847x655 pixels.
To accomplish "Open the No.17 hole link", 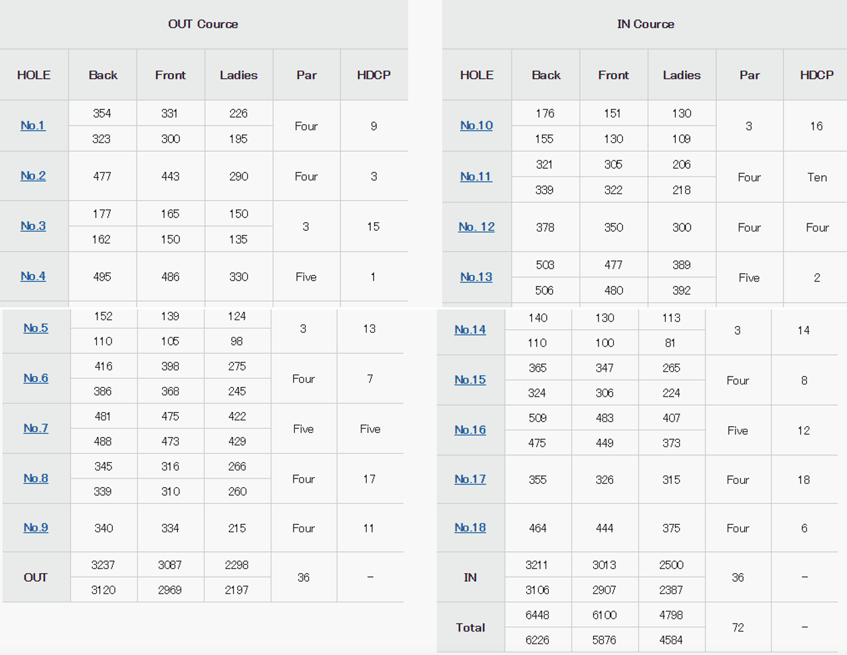I will [470, 479].
